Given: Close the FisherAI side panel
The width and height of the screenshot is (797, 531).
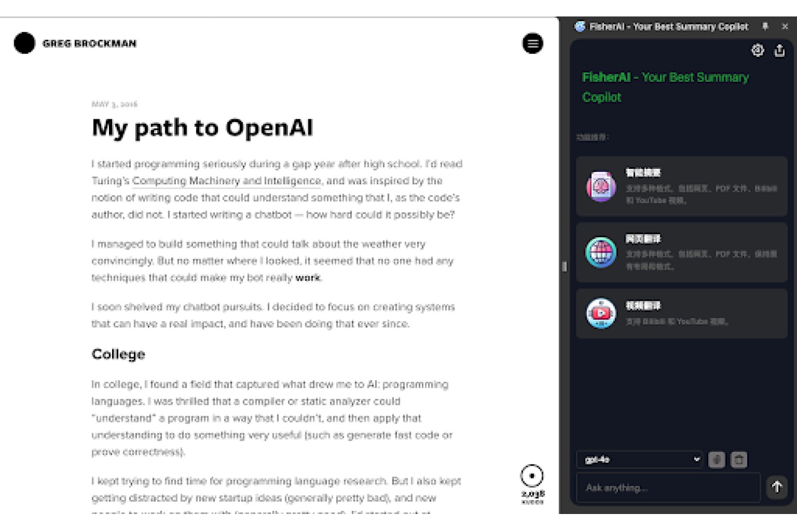Looking at the screenshot, I should pyautogui.click(x=785, y=26).
